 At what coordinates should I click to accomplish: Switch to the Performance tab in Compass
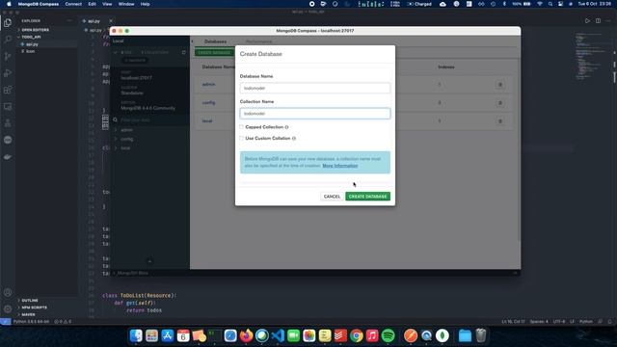coord(258,41)
